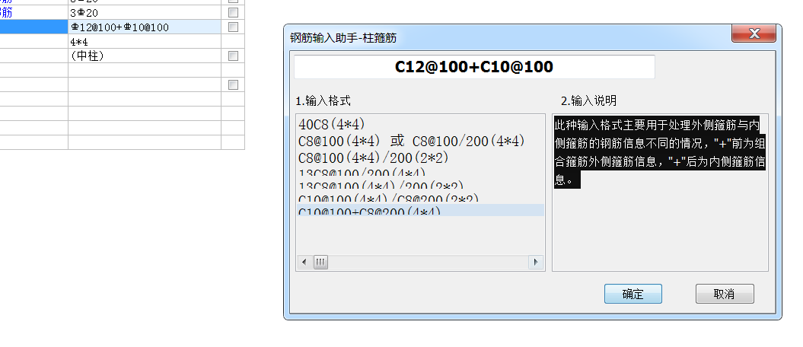Click the (中柱) table cell

click(x=145, y=56)
